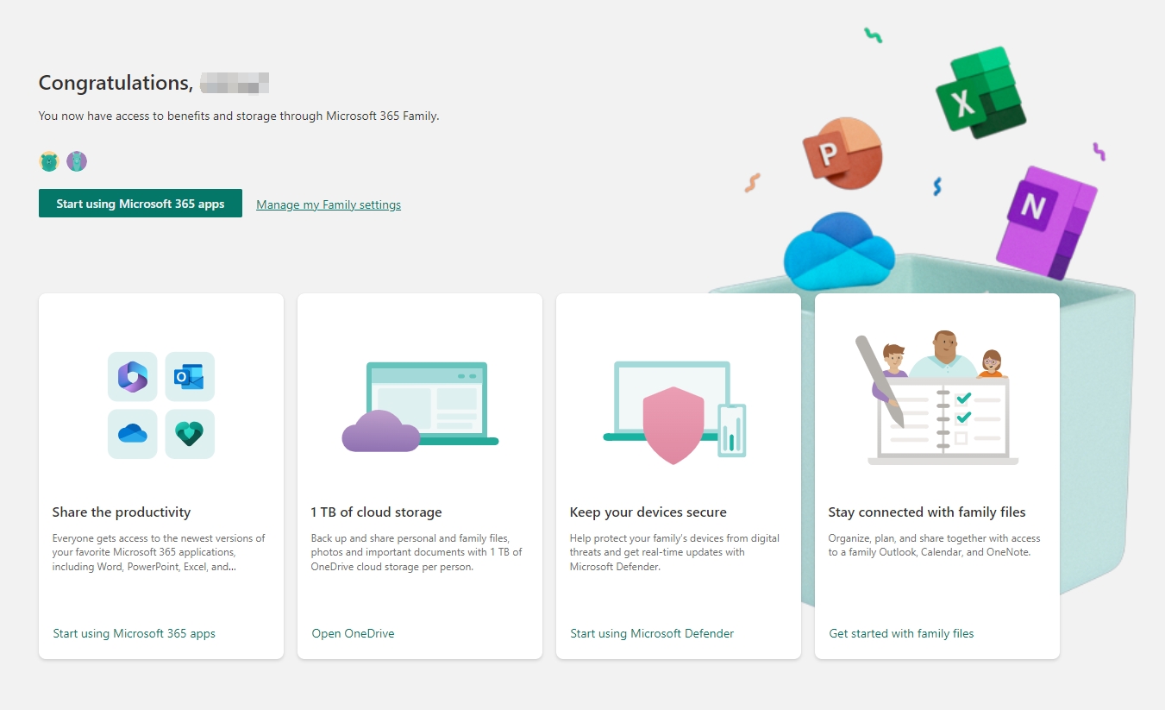Click the Start using Microsoft 365 apps button
The width and height of the screenshot is (1165, 710).
141,204
